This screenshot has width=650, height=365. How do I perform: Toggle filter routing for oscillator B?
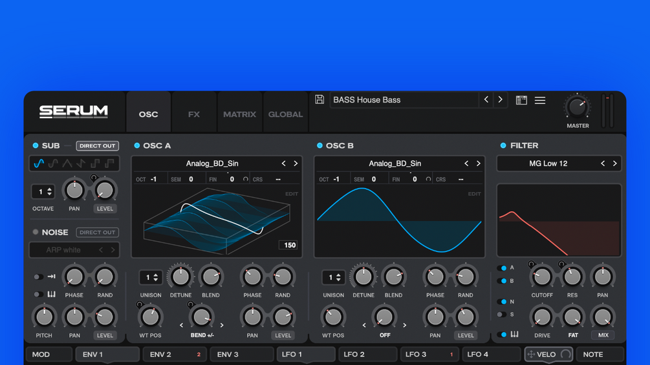(502, 281)
